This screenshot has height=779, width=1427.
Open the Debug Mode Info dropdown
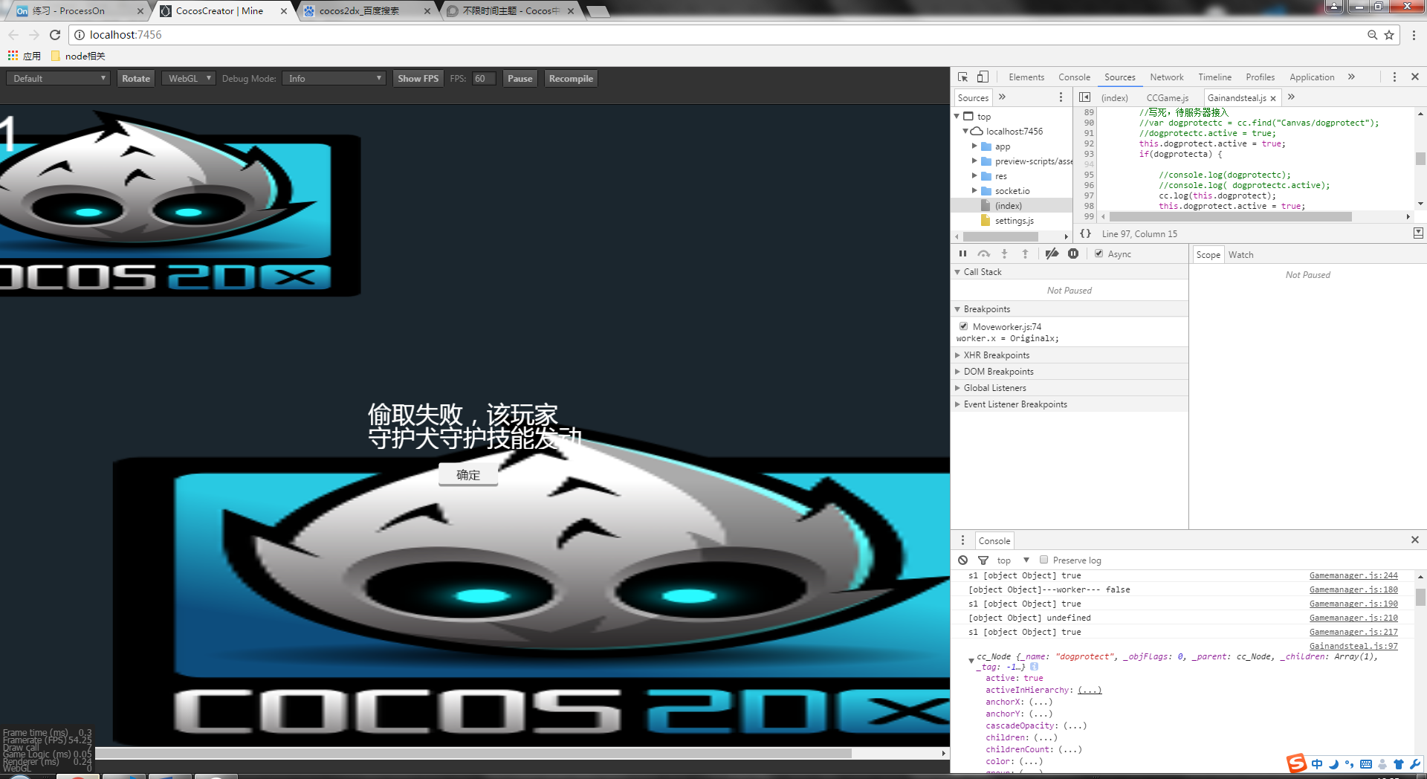point(334,79)
